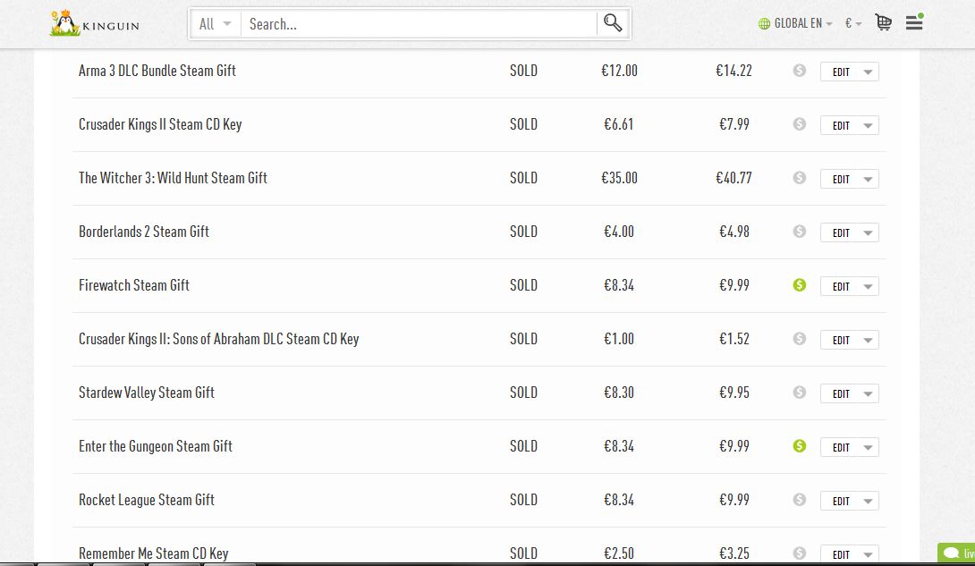Click EDIT for Enter the Gungeon Steam Gift
This screenshot has height=566, width=975.
841,447
